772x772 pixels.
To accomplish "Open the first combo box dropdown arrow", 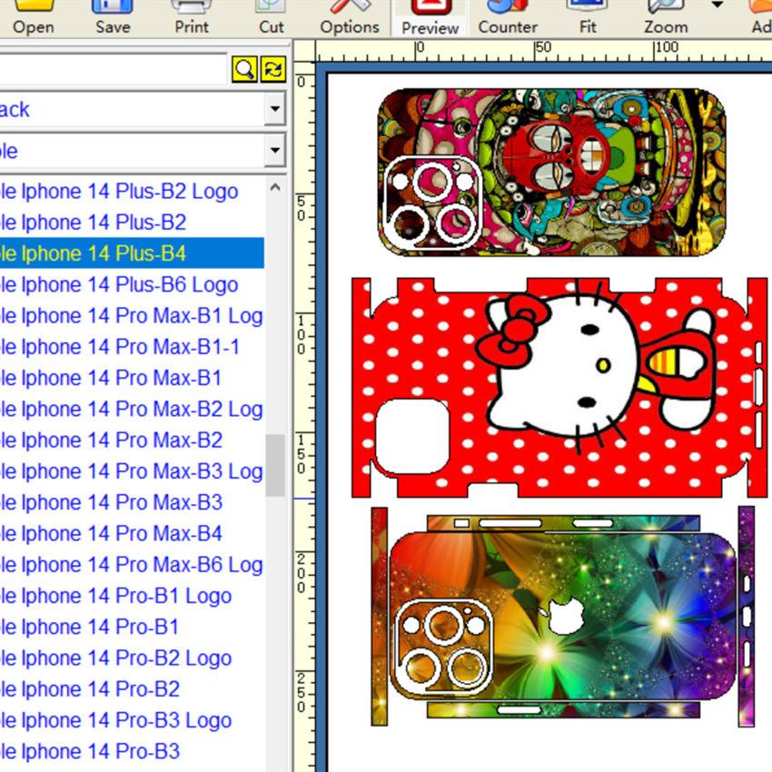I will (274, 109).
